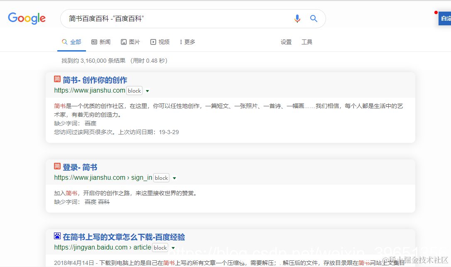Open the 设置 menu

(x=286, y=42)
